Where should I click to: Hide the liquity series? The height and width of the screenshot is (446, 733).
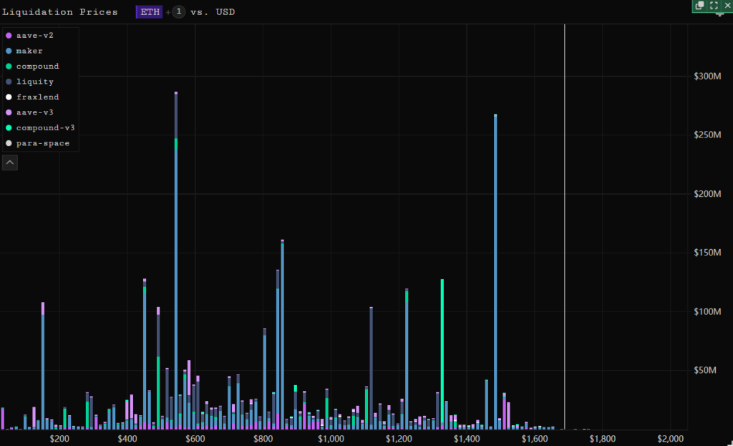[x=34, y=82]
